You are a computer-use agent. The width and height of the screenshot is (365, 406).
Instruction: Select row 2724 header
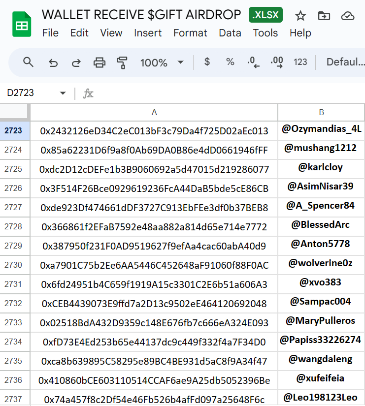[15, 150]
